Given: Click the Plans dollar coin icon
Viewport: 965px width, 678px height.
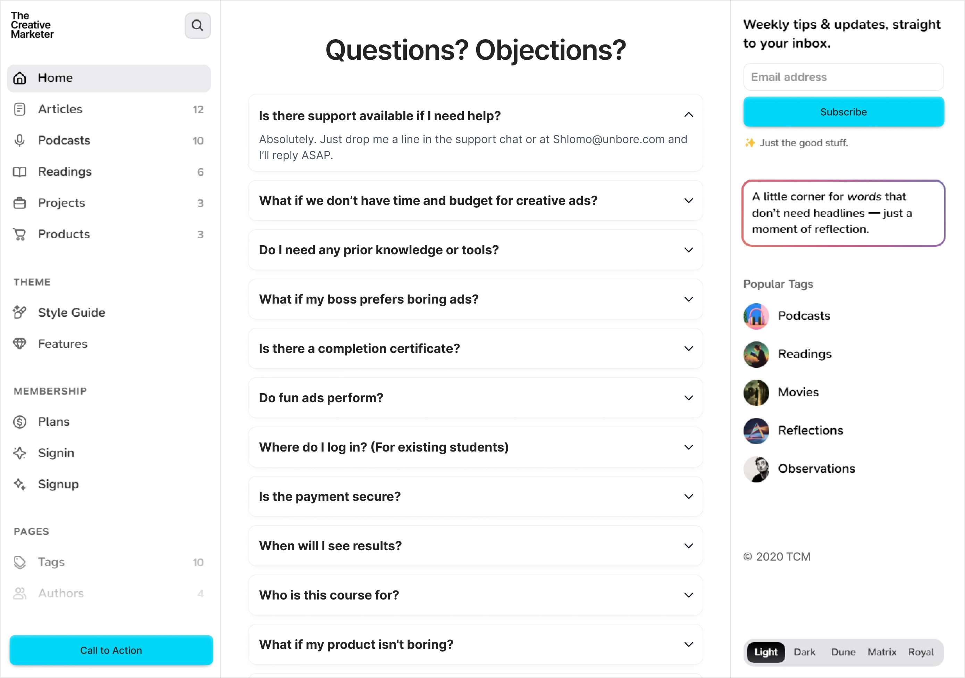Looking at the screenshot, I should 20,422.
